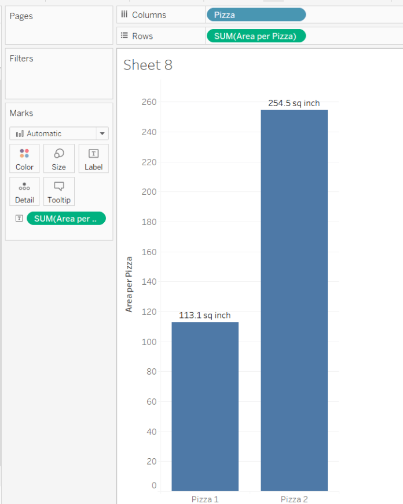Open the Label marks card

tap(93, 158)
